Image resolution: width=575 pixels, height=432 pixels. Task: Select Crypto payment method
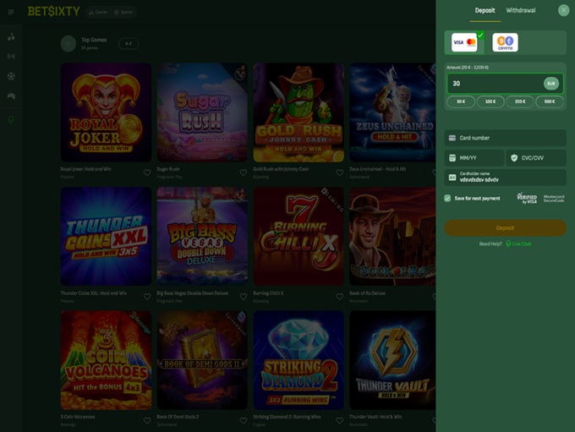pyautogui.click(x=505, y=42)
